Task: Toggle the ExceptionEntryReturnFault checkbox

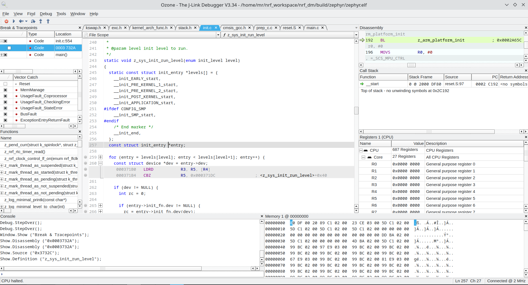Action: point(5,120)
